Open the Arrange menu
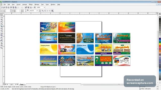This screenshot has width=161, height=90. [25, 4]
